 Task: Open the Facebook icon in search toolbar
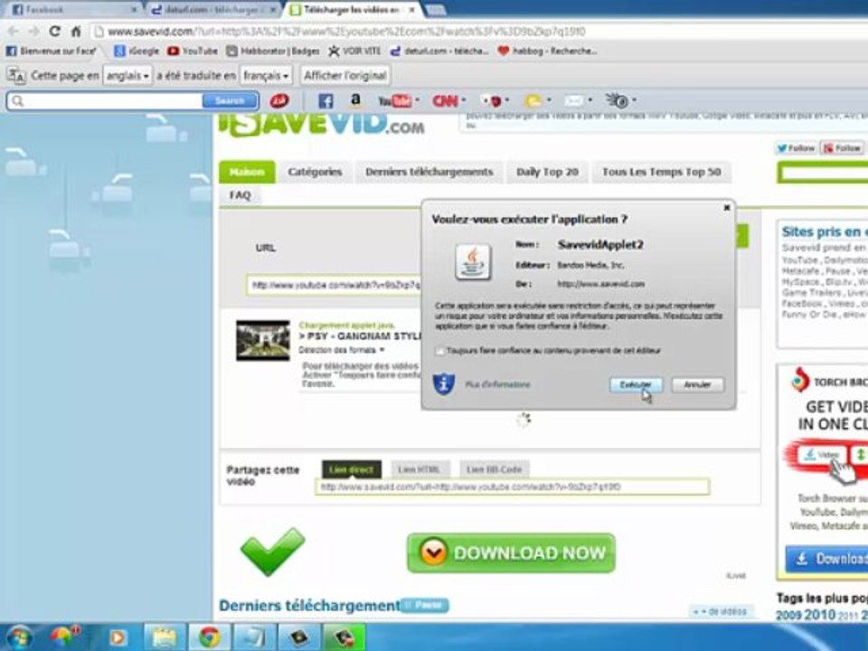[325, 100]
